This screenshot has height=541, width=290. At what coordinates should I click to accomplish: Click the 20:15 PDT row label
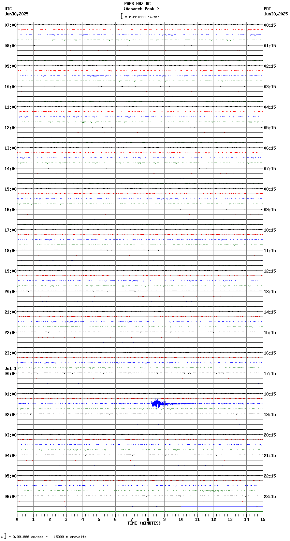[x=270, y=435]
